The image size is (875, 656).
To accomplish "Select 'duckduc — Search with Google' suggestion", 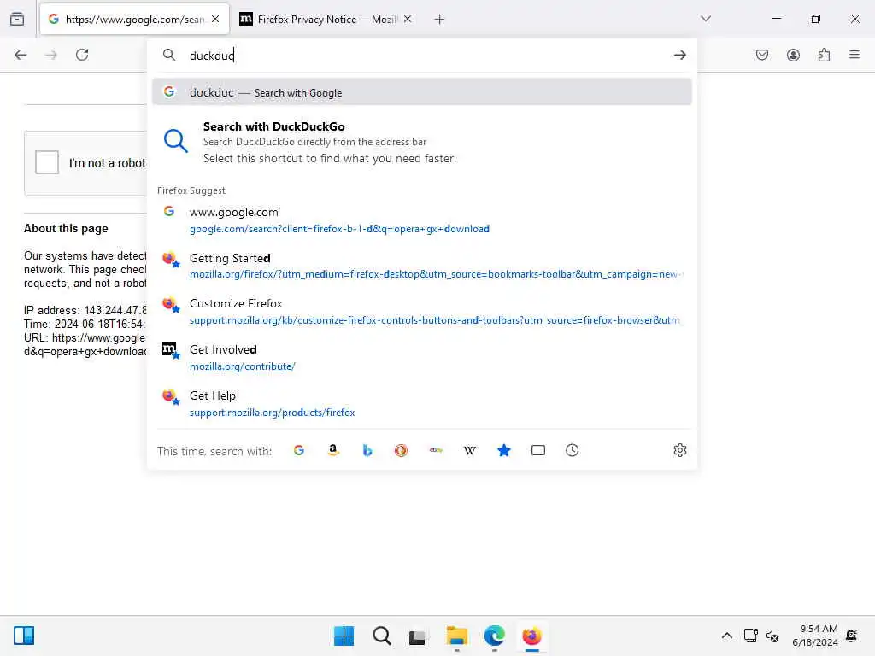I will click(x=422, y=92).
